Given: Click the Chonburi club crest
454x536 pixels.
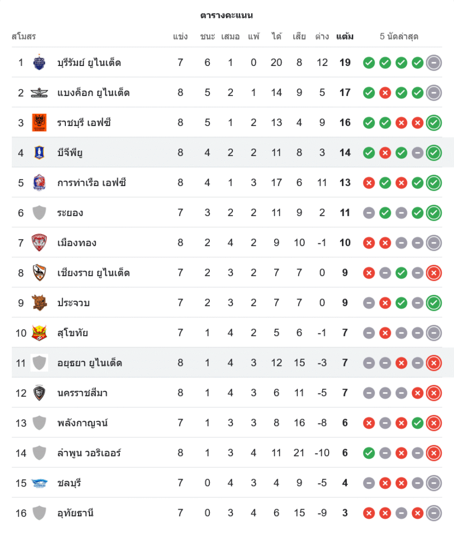Looking at the screenshot, I should [39, 483].
